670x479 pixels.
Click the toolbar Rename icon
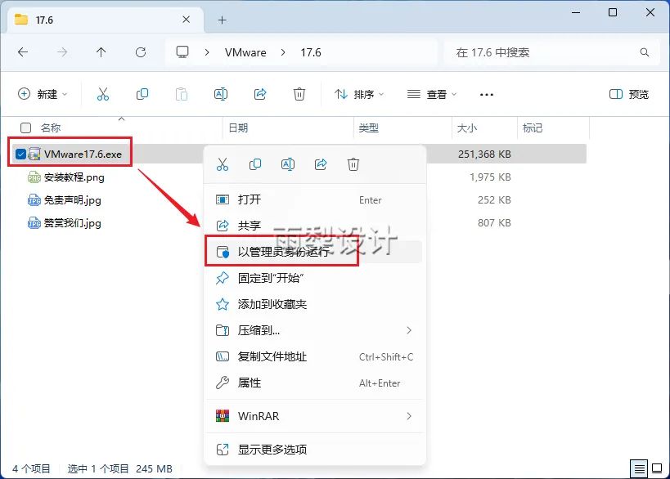221,94
